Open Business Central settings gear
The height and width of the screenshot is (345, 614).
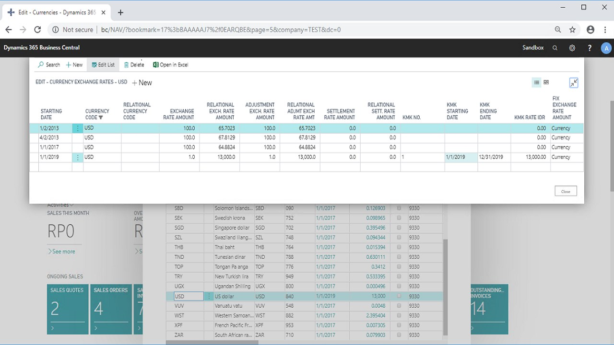point(572,48)
